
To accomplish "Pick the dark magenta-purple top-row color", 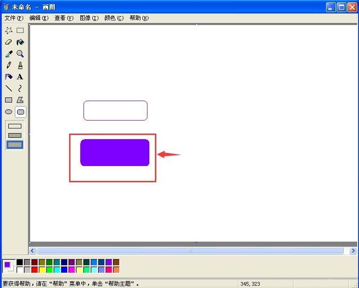I will pos(72,262).
